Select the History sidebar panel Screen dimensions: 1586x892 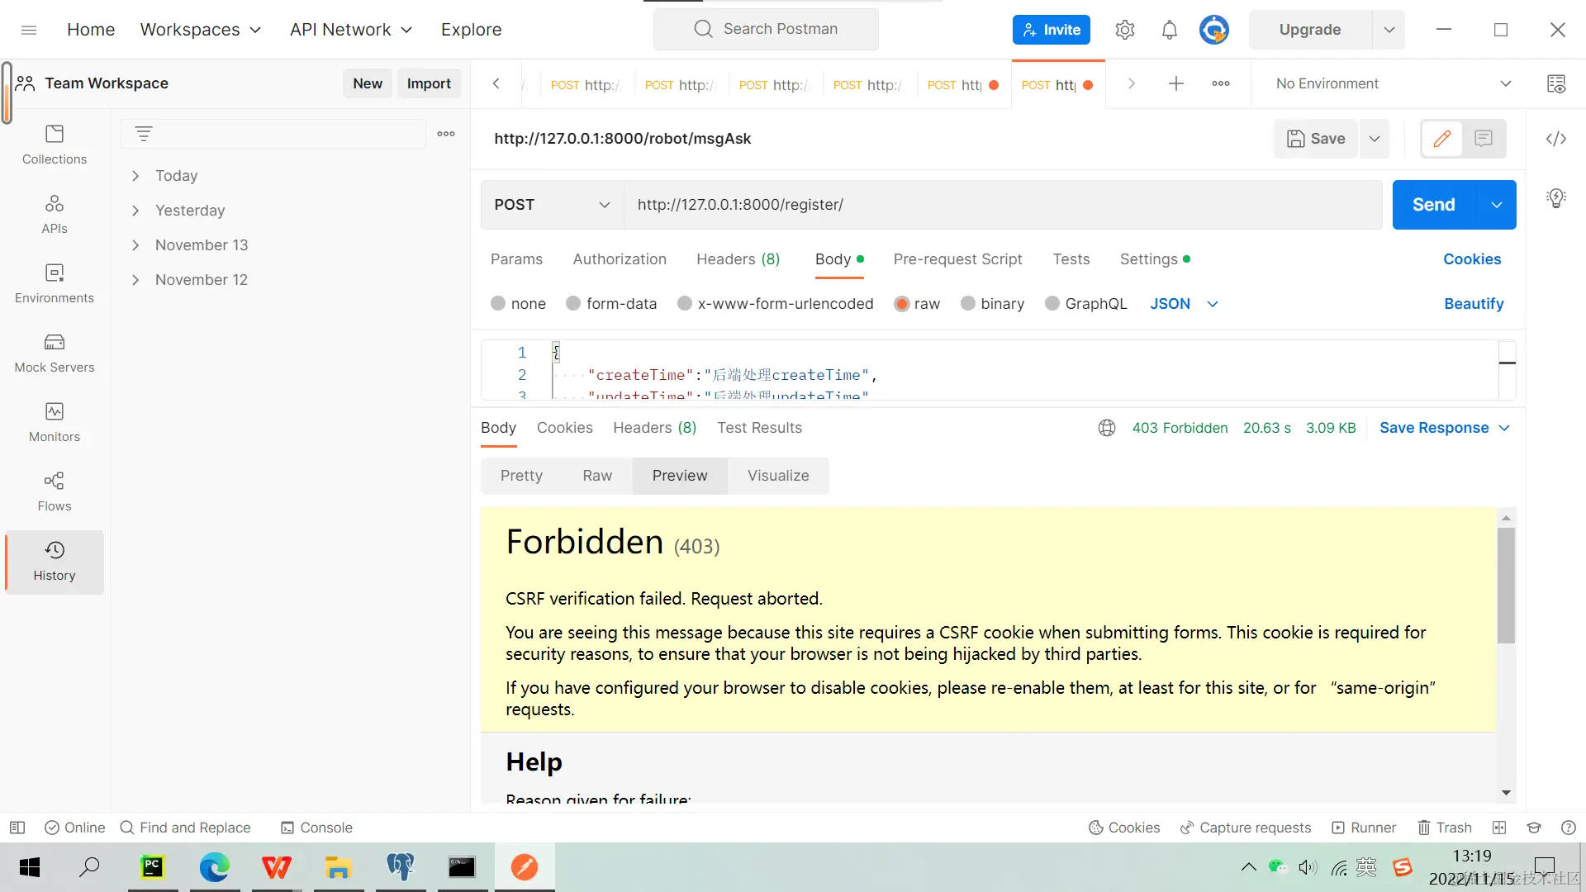[55, 562]
